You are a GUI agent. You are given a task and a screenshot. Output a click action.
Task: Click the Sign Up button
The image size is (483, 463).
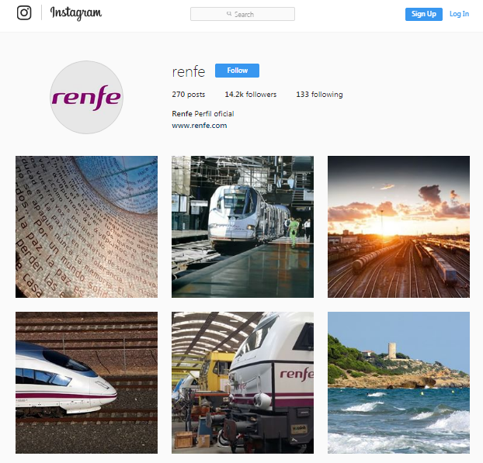pyautogui.click(x=423, y=14)
